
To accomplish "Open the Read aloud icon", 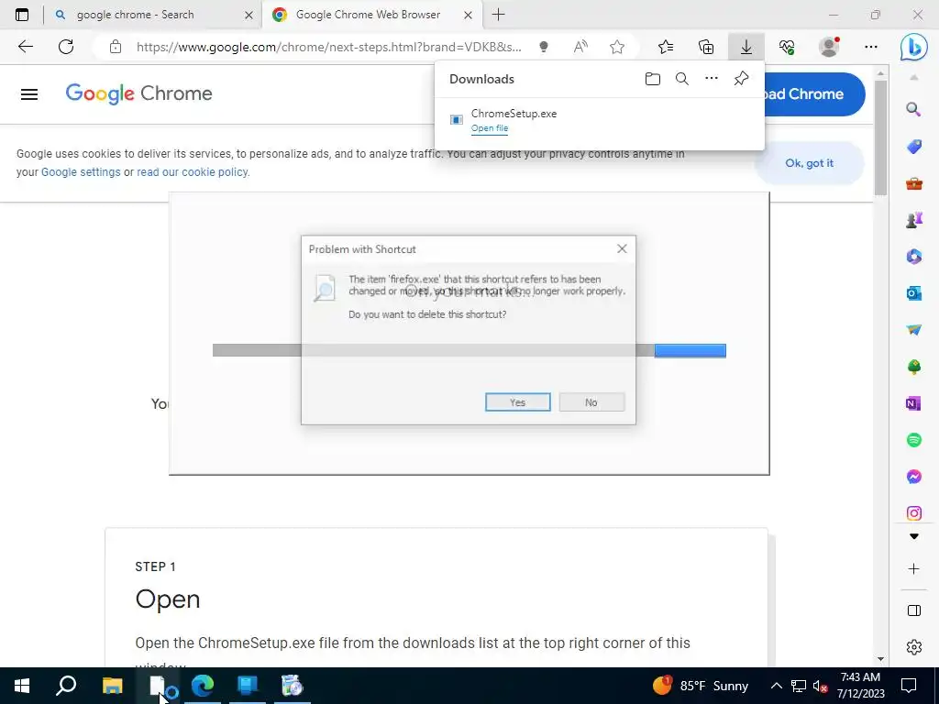I will tap(580, 47).
